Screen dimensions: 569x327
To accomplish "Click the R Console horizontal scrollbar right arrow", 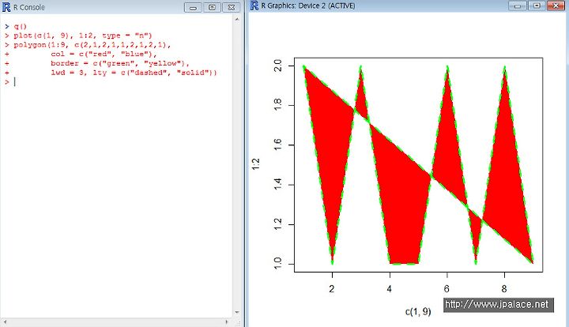I will coord(227,321).
